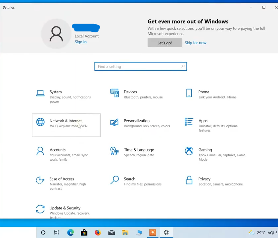Open the Phone icon

(189, 93)
